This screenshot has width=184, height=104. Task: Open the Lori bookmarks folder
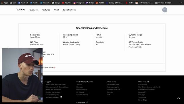[13, 3]
